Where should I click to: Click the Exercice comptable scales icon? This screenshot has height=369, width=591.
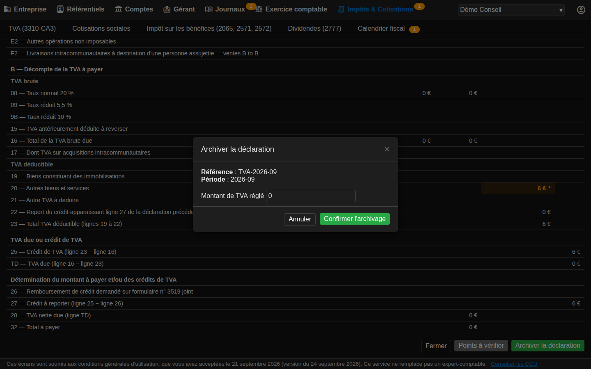point(259,9)
